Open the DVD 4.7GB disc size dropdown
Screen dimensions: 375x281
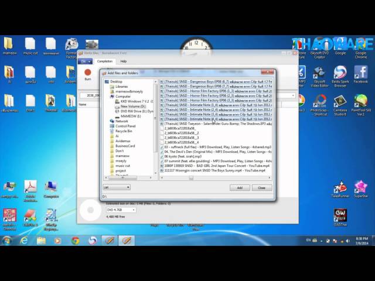121,210
